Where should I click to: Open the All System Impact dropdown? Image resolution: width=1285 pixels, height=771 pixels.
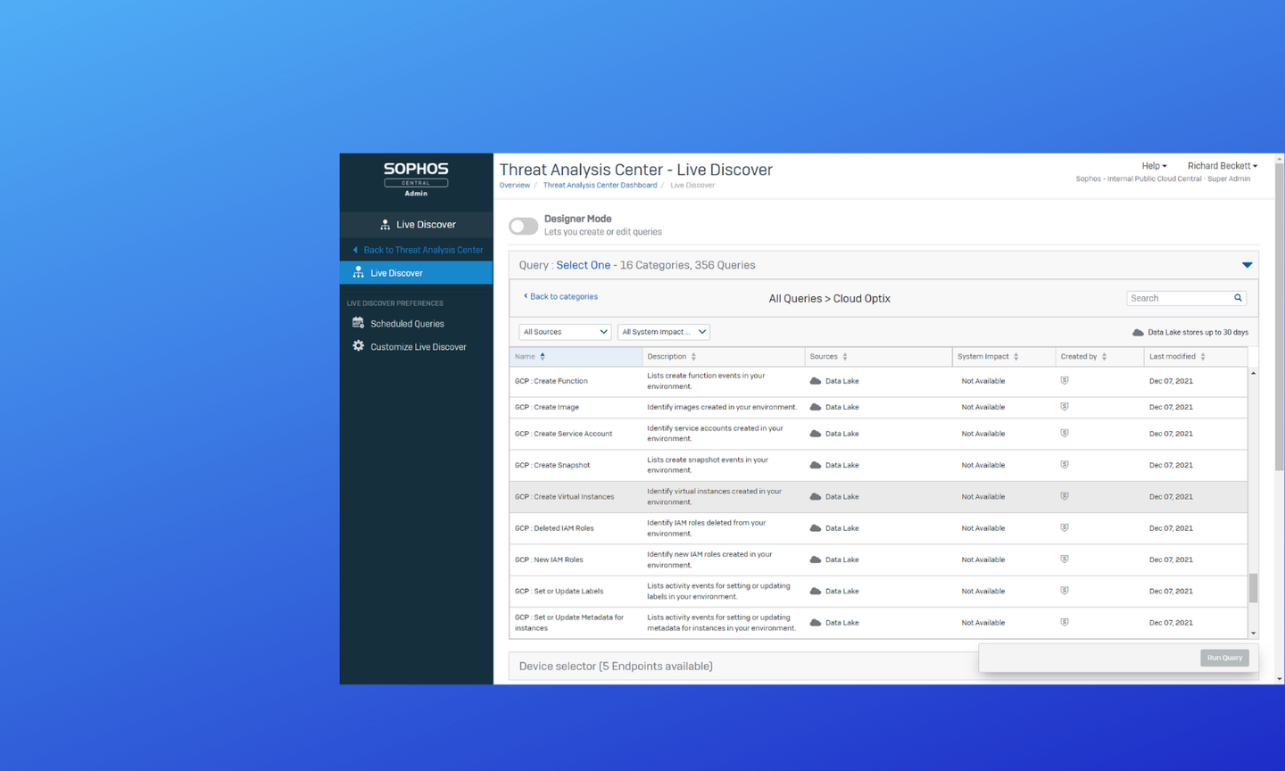point(663,331)
